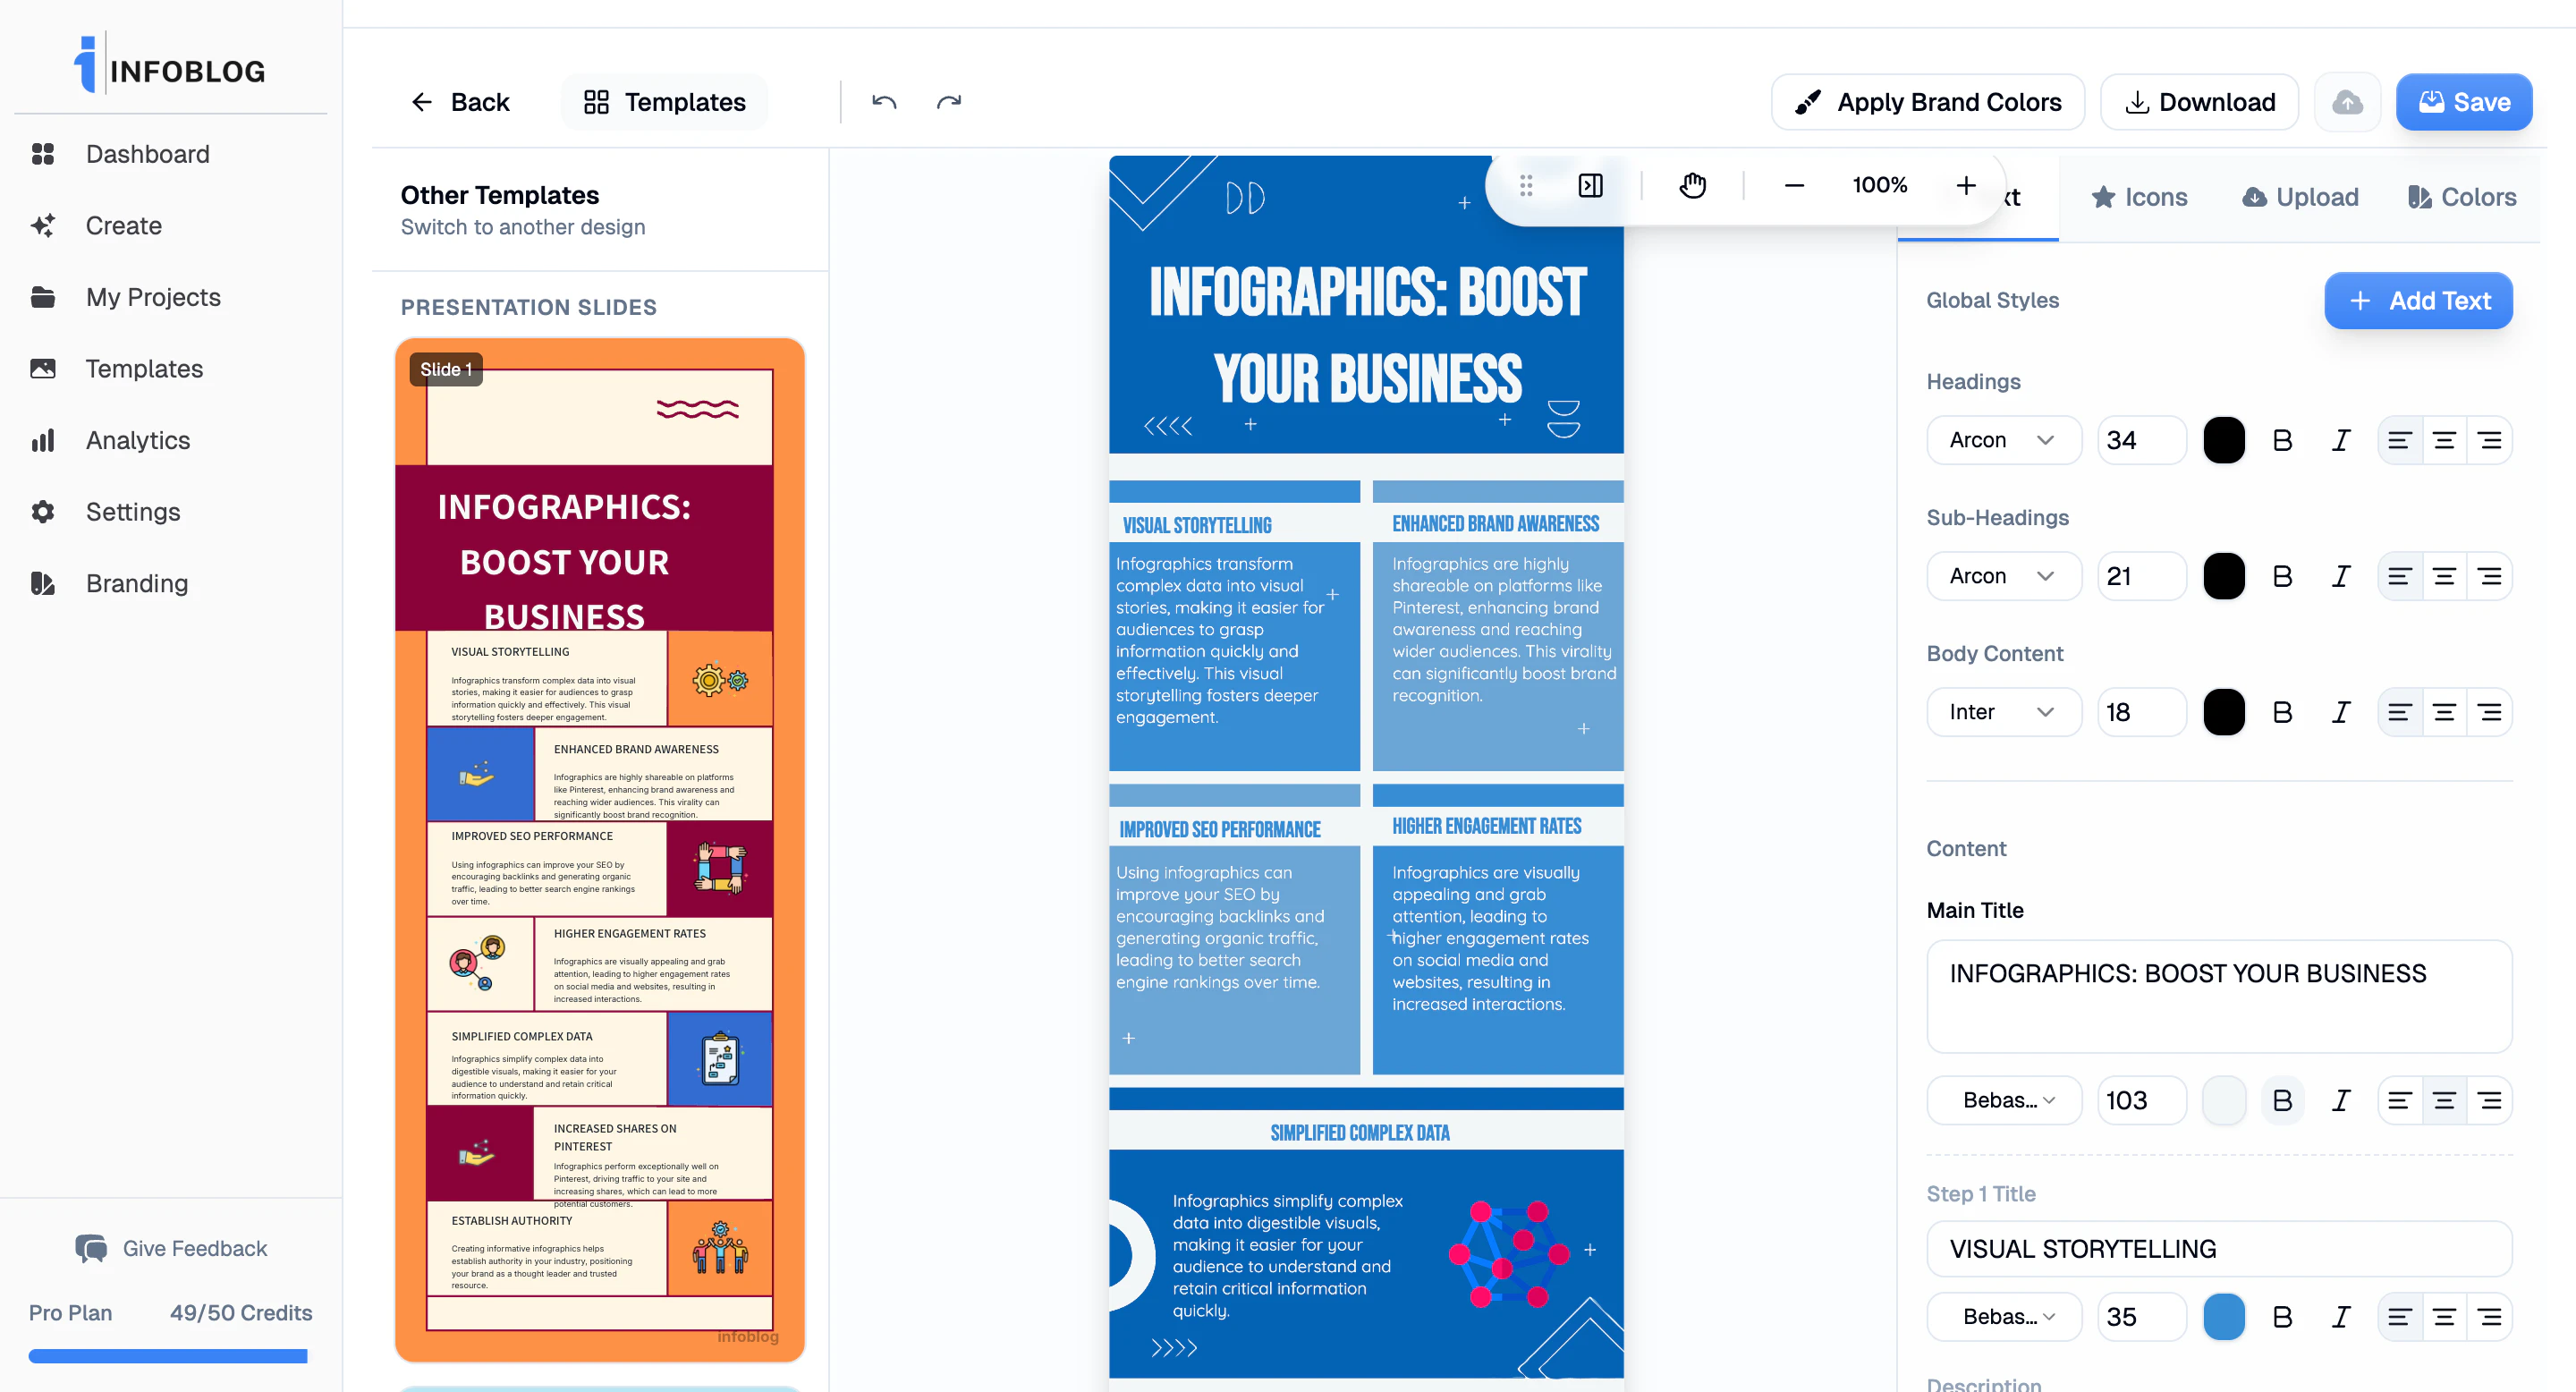Enable bold for the Main Title text
The image size is (2576, 1392).
pos(2282,1100)
